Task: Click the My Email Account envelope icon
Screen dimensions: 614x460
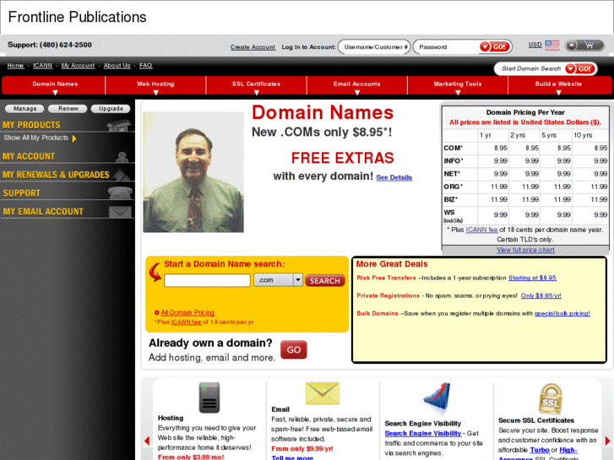Action: point(120,212)
